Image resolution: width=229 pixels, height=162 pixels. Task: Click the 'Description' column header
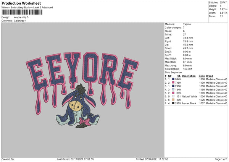point(189,76)
